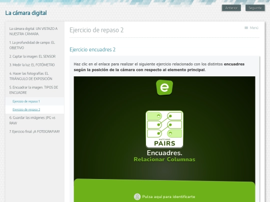Click the 'La cámara digital' site title
This screenshot has width=270, height=202.
coord(26,13)
